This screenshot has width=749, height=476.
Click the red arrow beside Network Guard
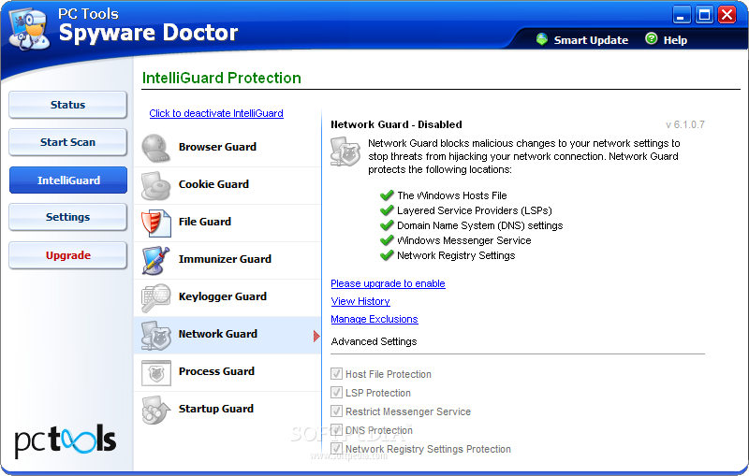click(316, 337)
